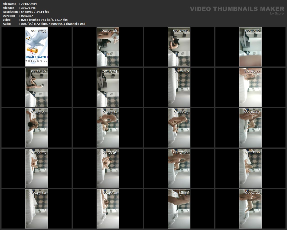Image resolution: width=287 pixels, height=230 pixels.
Task: Click the thumbnail at timestamp 00:02:34
Action: [37, 47]
